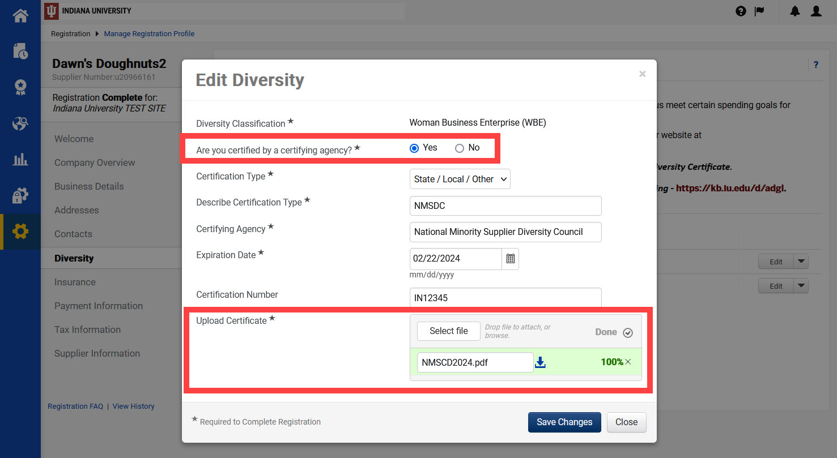Click the blue page help question mark
The height and width of the screenshot is (458, 837).
pyautogui.click(x=816, y=65)
